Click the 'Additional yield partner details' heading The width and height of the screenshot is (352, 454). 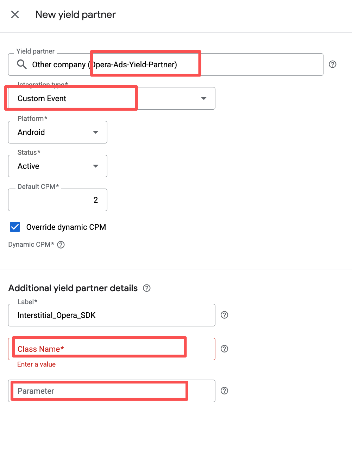(x=73, y=288)
